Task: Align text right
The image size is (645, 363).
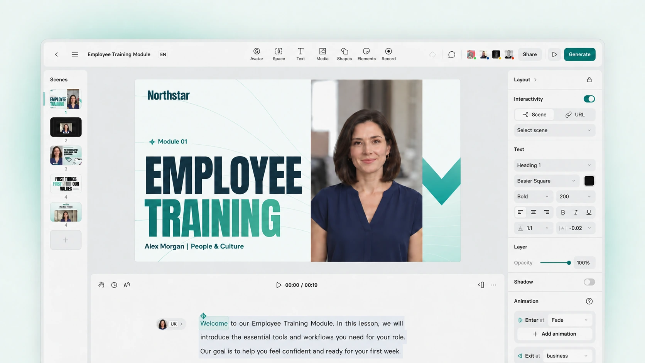Action: coord(547,212)
